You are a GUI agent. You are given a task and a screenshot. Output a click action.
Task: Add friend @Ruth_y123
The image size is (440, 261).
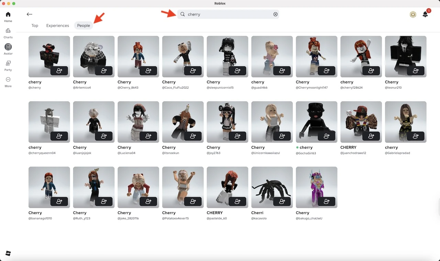coord(104,201)
